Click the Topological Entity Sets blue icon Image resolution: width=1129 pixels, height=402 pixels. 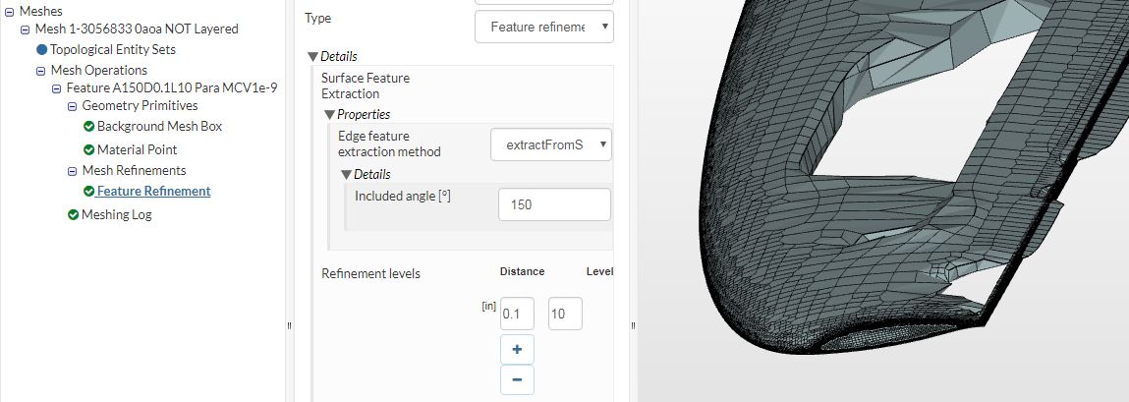pos(41,49)
